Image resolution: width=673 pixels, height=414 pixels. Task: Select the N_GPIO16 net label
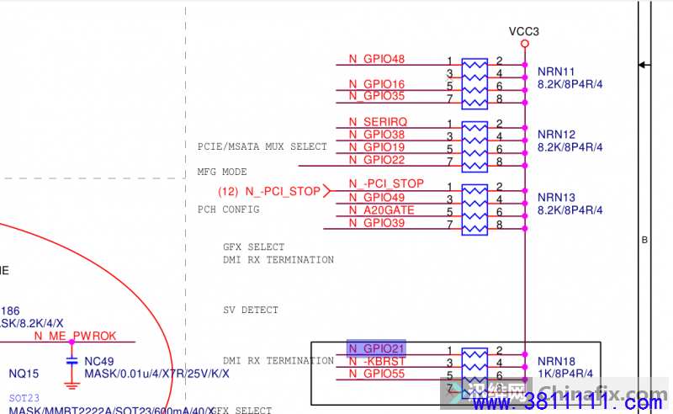[376, 84]
